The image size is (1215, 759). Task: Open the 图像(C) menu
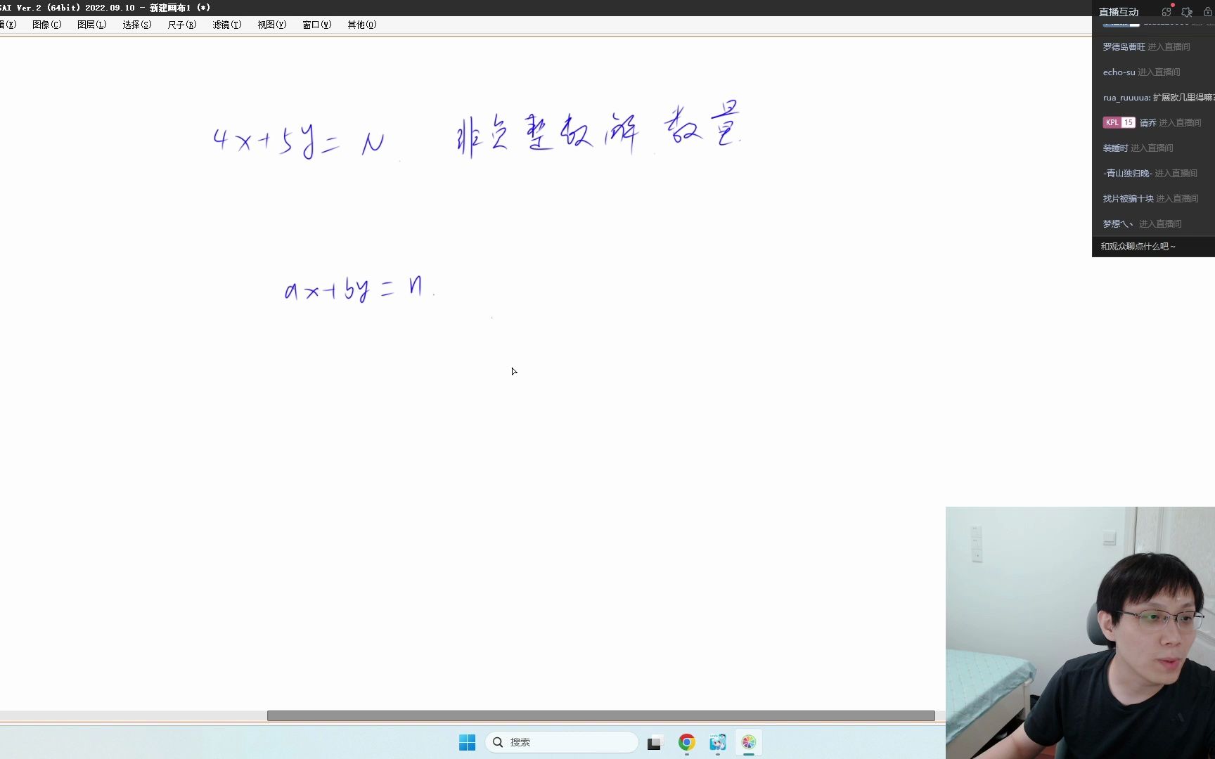tap(46, 25)
